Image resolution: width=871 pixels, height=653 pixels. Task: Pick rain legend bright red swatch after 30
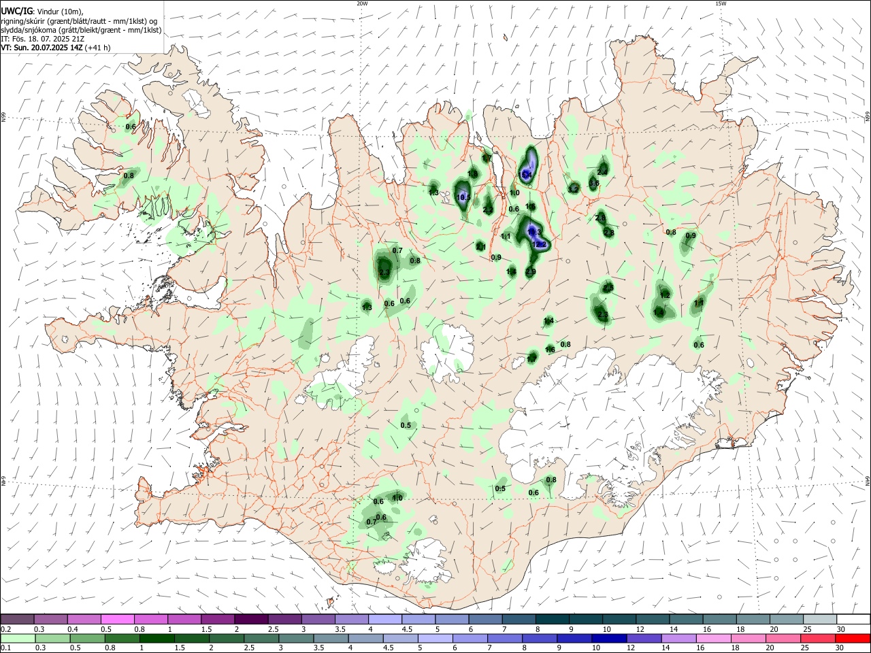point(852,639)
